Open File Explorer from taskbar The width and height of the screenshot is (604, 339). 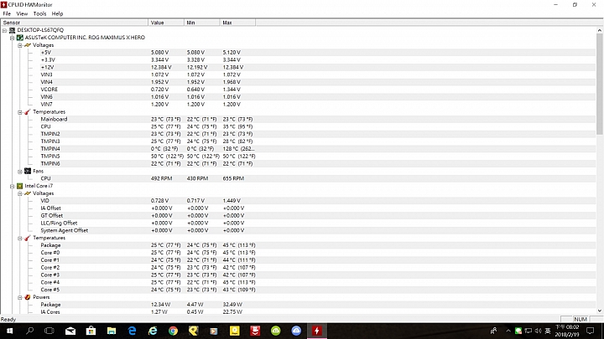coord(112,331)
